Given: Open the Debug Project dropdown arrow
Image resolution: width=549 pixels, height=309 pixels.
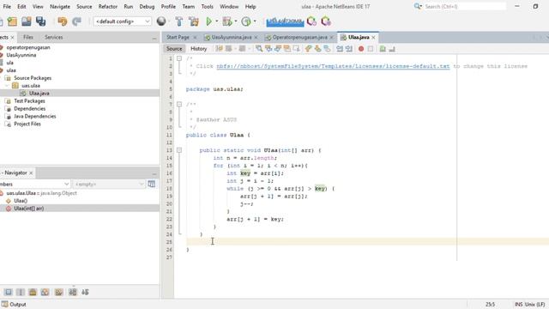Looking at the screenshot, I should pos(236,21).
